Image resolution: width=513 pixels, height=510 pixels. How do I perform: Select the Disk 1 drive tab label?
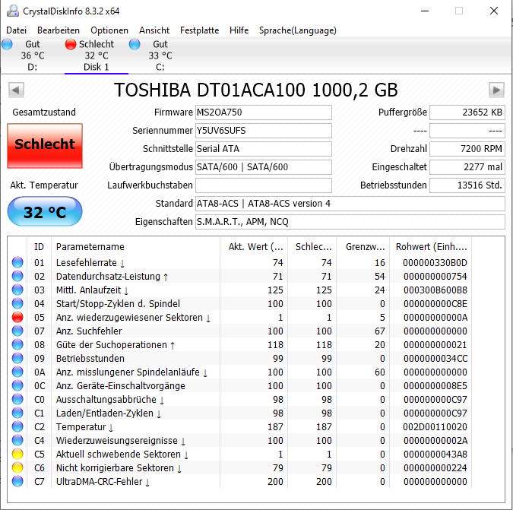(97, 67)
